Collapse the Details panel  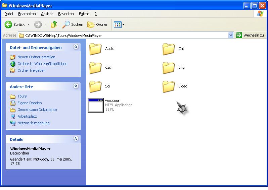(76, 139)
